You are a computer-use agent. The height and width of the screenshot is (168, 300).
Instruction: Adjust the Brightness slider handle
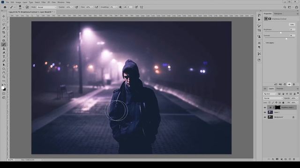click(281, 33)
